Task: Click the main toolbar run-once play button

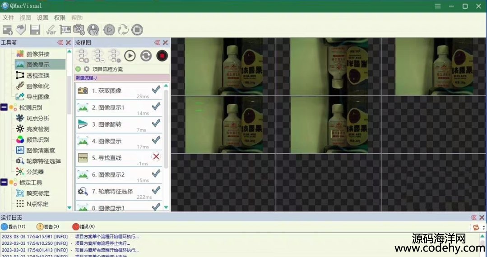Action: pyautogui.click(x=109, y=30)
